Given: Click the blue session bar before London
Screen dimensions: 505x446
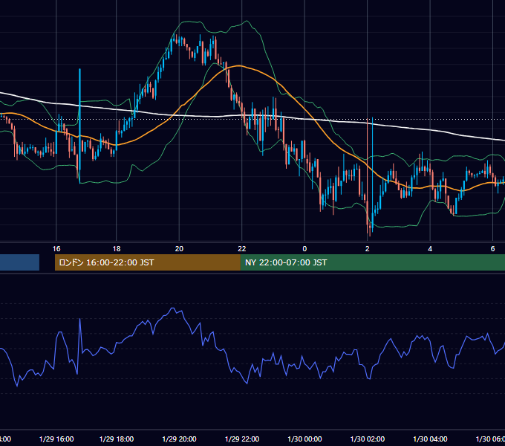Looking at the screenshot, I should click(19, 262).
